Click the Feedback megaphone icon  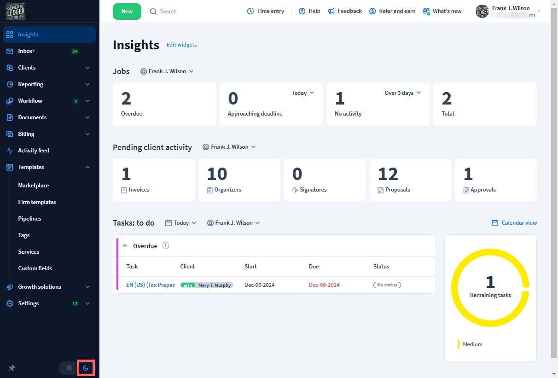pos(331,11)
